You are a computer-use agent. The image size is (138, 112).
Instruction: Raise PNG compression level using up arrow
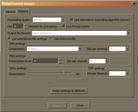click(60, 60)
